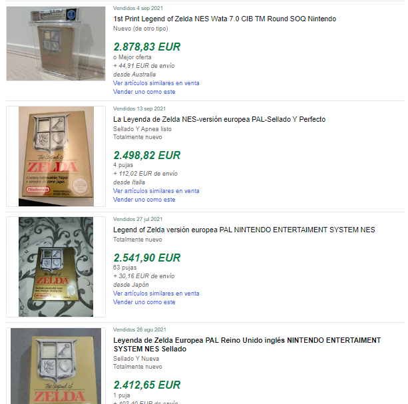Viewport: 408px width, 404px height.
Task: Click 'Ver artículos similares en venta' for Japón listing
Action: [156, 294]
